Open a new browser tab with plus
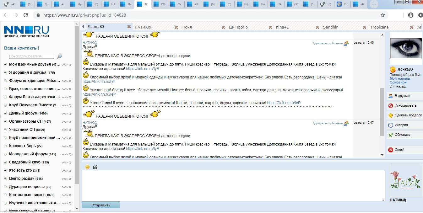The height and width of the screenshot is (213, 423). tap(373, 4)
